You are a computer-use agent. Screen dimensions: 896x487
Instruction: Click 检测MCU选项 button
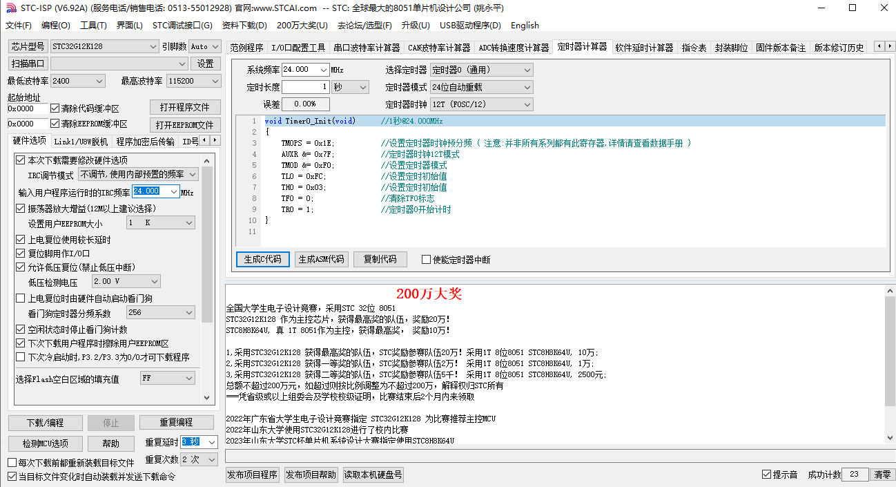46,443
